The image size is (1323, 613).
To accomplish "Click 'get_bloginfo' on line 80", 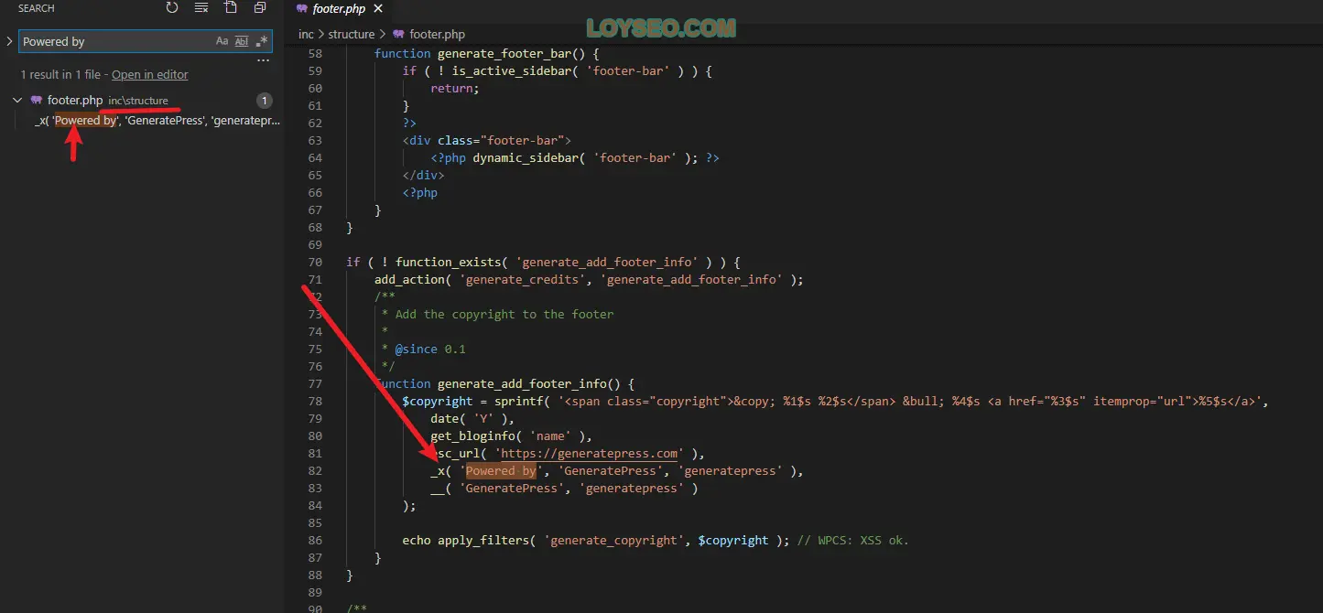I will [x=473, y=436].
